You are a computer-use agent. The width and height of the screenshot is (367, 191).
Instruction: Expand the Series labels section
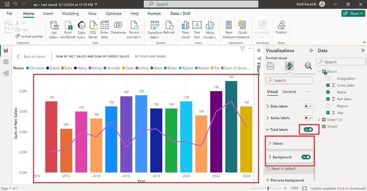[268, 118]
